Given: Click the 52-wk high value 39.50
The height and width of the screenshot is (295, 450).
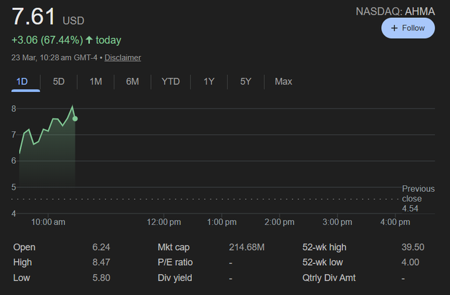Looking at the screenshot, I should point(413,247).
